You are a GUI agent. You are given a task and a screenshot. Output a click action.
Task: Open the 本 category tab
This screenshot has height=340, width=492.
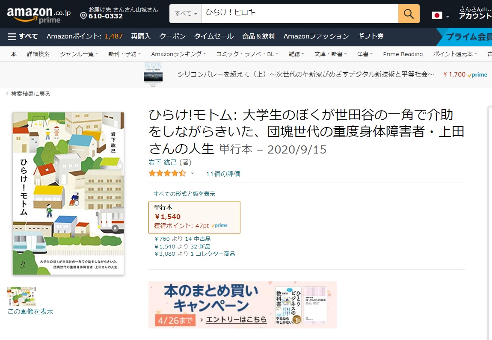(x=14, y=54)
